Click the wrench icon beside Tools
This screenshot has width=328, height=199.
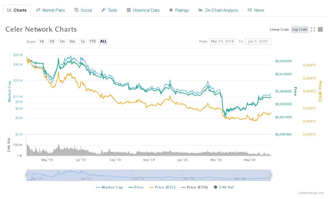(103, 10)
